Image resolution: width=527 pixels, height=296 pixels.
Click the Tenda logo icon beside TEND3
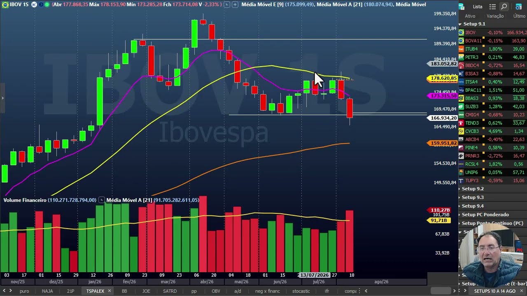461,123
